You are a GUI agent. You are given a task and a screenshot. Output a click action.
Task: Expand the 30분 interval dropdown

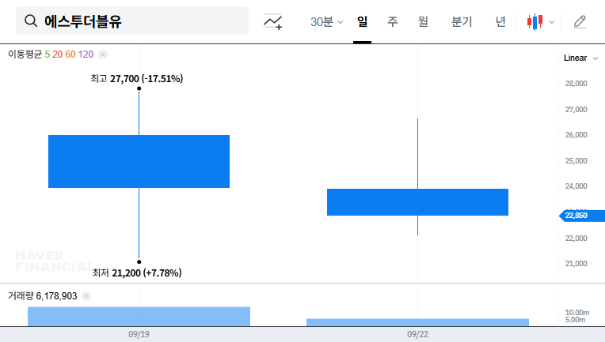(326, 22)
